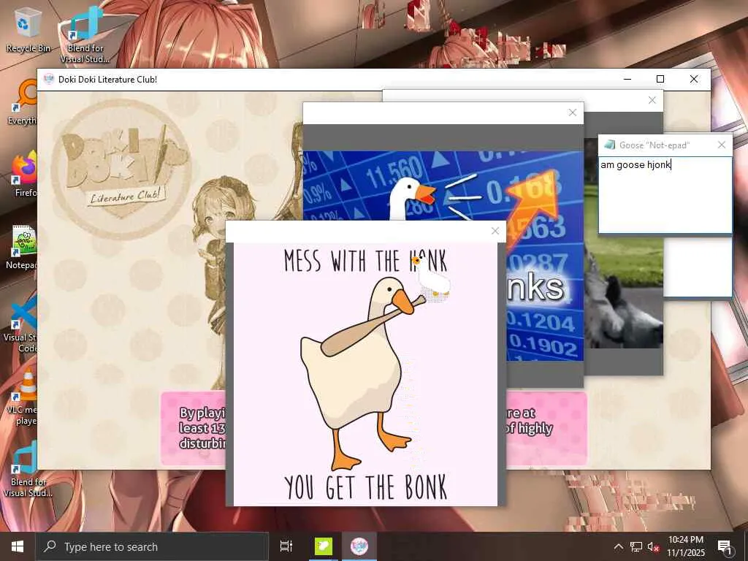This screenshot has height=561, width=748.
Task: Open the top Blend for Visual Studio shortcut
Action: (x=85, y=36)
